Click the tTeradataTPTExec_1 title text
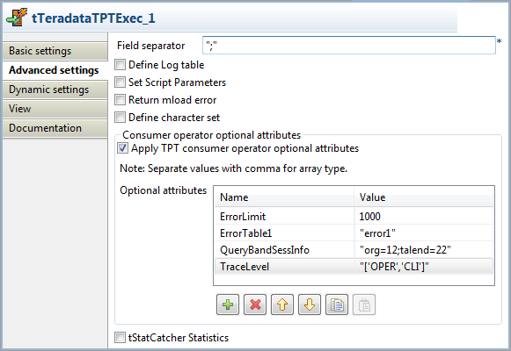 (93, 18)
